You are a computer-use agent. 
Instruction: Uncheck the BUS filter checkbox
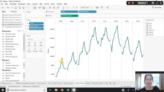pos(147,26)
